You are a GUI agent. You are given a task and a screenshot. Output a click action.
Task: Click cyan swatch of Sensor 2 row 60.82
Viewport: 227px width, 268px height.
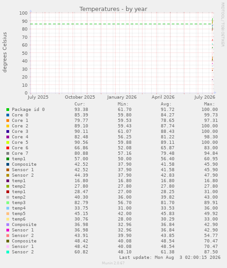tap(8, 252)
